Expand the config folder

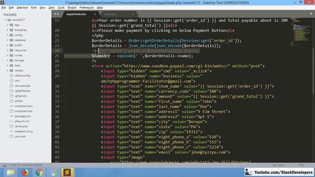tap(8, 35)
